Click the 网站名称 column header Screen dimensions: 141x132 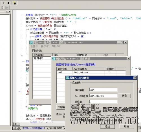(43, 55)
